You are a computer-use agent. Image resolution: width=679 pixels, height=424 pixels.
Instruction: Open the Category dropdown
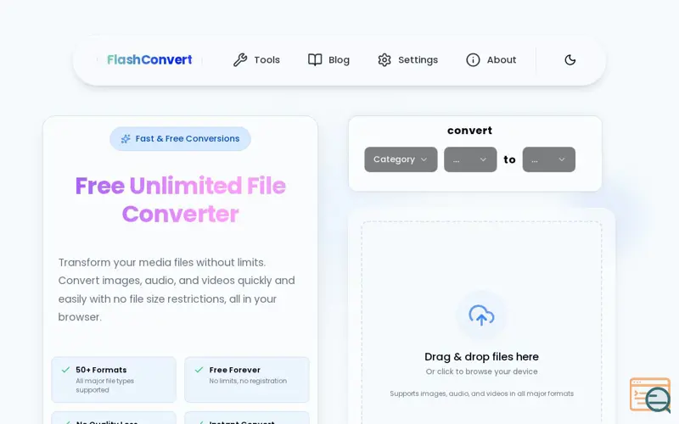(401, 159)
